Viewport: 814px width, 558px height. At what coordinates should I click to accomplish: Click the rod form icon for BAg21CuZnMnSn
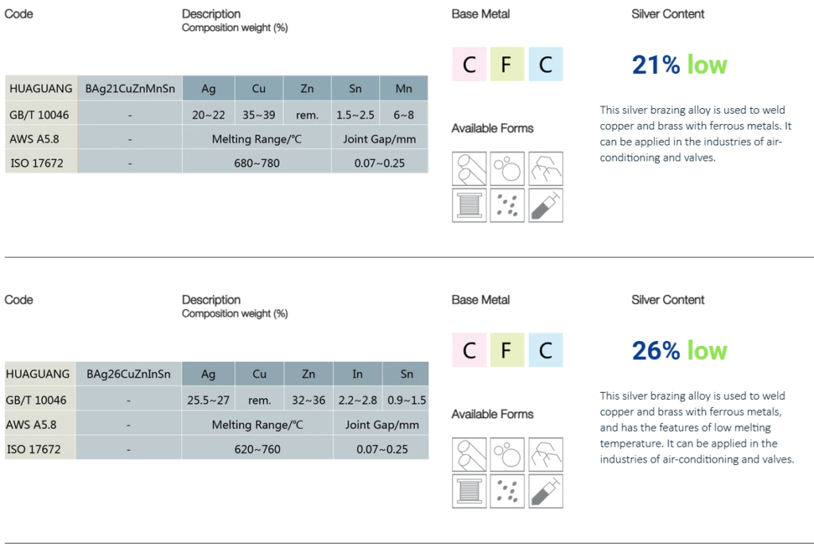pos(469,169)
